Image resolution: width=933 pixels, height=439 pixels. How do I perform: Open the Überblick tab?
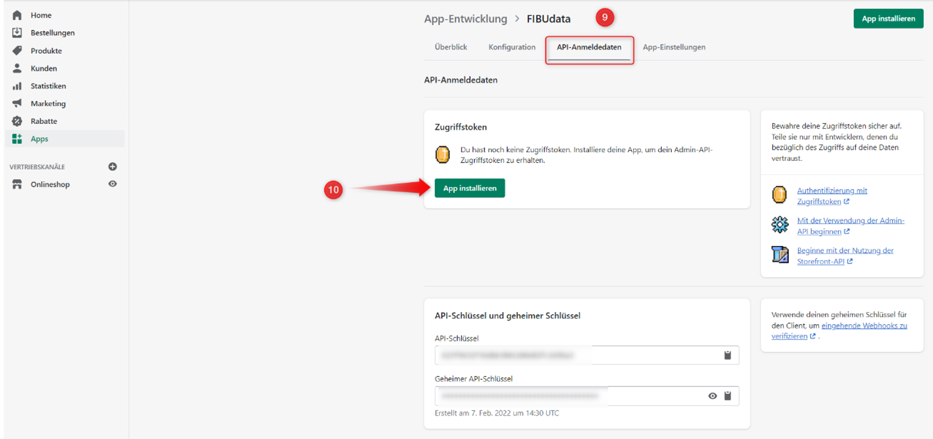click(450, 47)
